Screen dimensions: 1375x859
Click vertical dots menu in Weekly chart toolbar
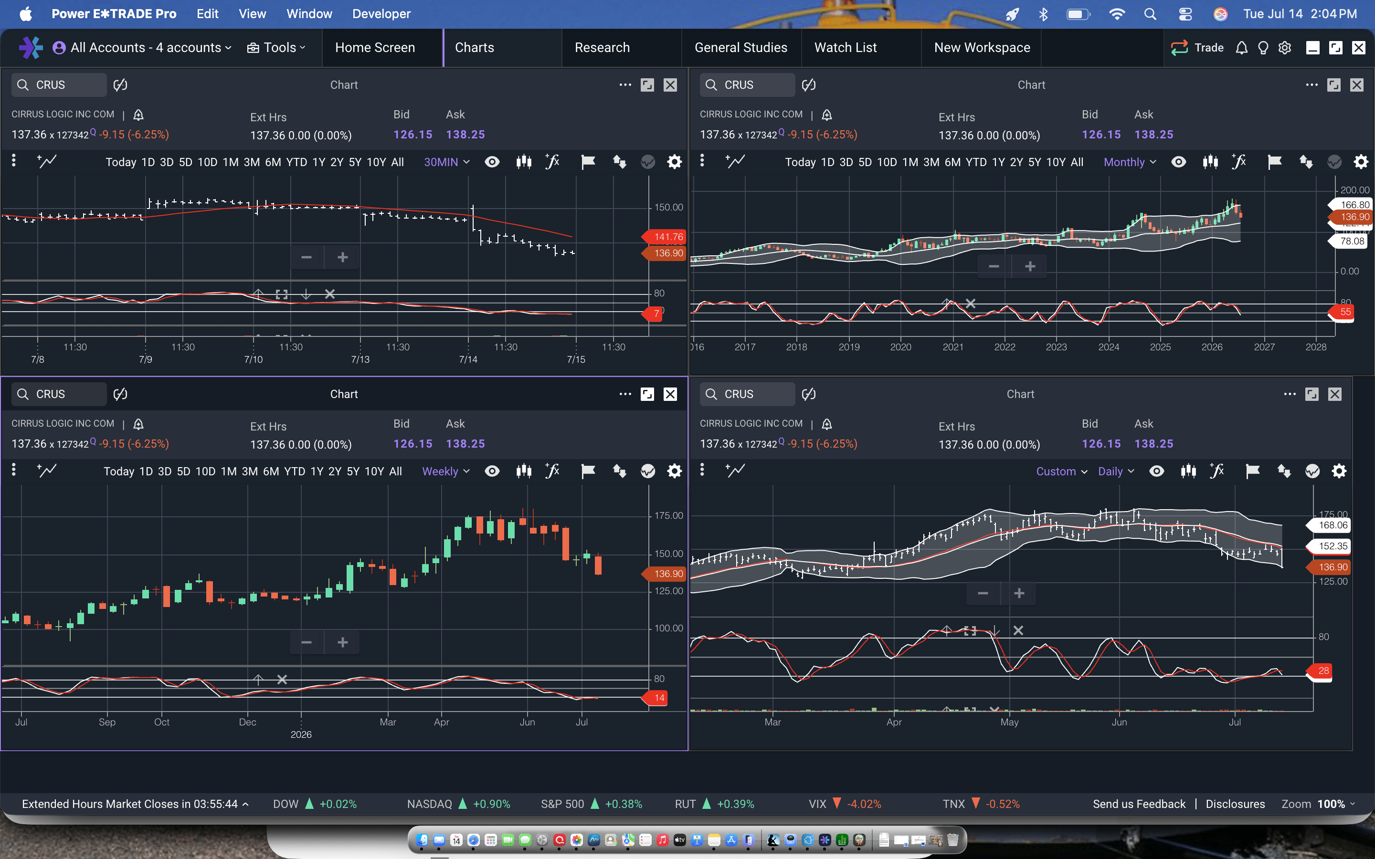[x=14, y=470]
